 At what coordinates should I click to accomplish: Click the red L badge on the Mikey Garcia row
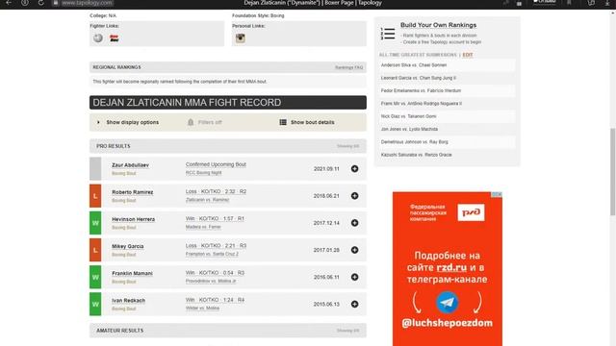click(x=95, y=250)
